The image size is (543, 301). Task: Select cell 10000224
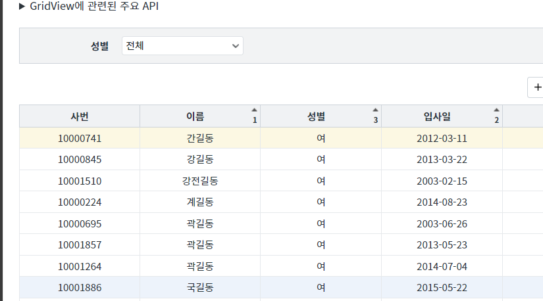click(80, 202)
